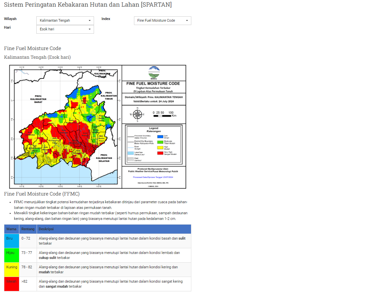Click the Fine Fuel Moisture Code map image
The height and width of the screenshot is (292, 384).
tap(98, 127)
